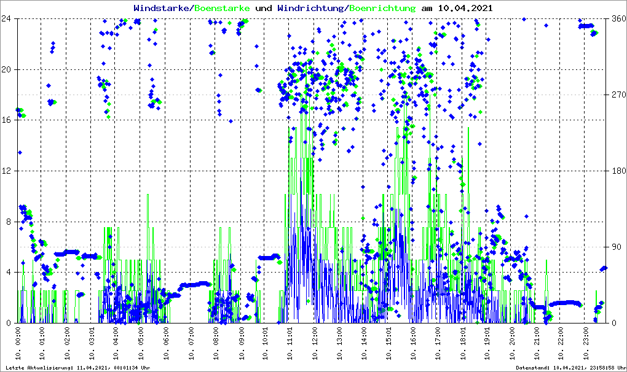Click the 90 degree axis label

click(616, 247)
